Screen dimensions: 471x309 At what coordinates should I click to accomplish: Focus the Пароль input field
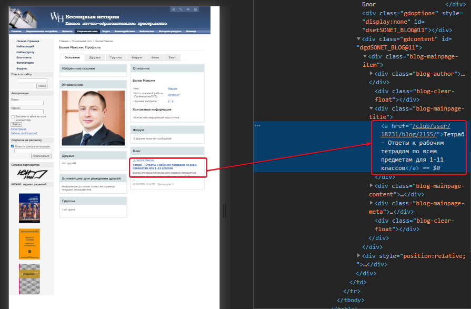[x=27, y=112]
